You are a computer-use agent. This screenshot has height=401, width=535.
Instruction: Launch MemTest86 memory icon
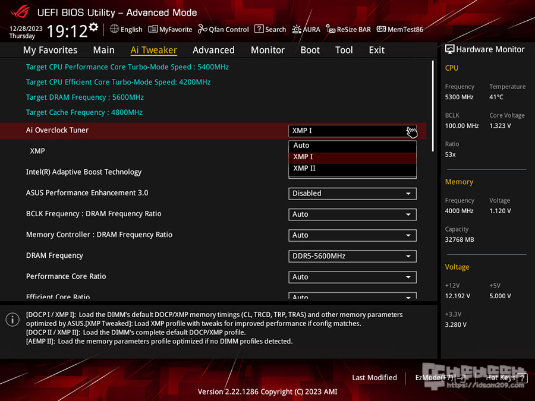[x=381, y=29]
